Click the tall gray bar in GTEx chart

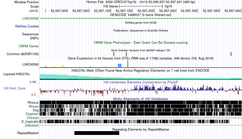coord(128,64)
